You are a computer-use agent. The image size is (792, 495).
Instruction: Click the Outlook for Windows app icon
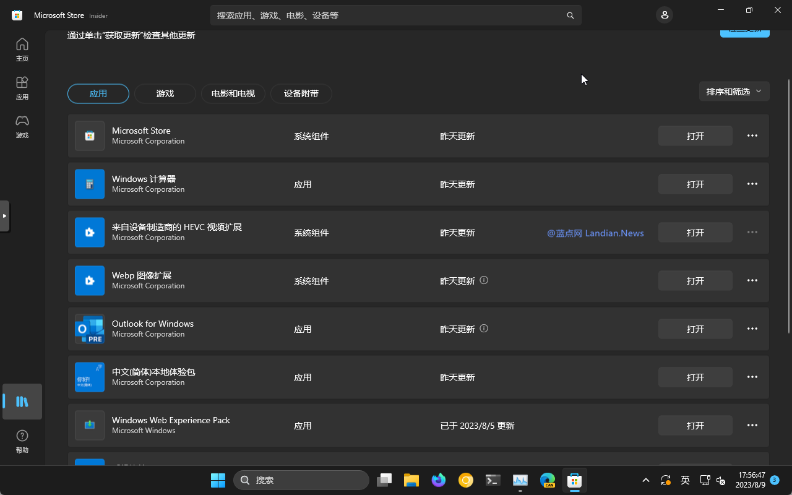90,329
